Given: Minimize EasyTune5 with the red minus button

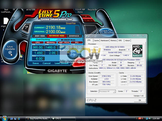Looking at the screenshot, I should point(88,20).
